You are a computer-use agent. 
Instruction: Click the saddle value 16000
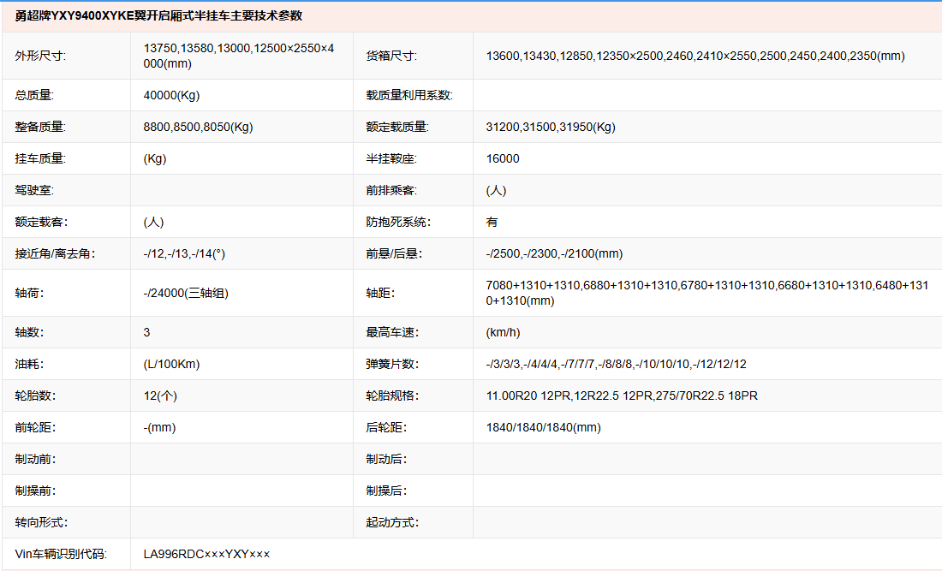click(503, 158)
